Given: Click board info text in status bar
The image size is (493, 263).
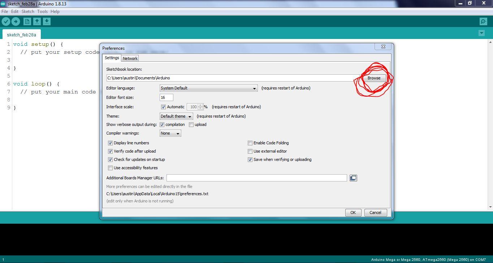Looking at the screenshot, I should [428, 260].
